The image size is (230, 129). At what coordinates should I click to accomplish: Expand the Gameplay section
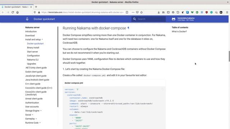point(36,119)
